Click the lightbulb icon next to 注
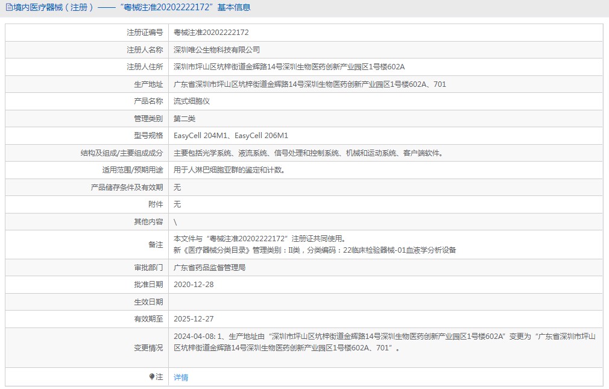Image resolution: width=609 pixels, height=389 pixels. tap(151, 376)
